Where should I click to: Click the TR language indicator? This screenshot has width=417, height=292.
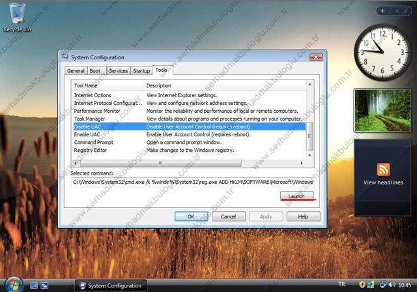tap(341, 284)
